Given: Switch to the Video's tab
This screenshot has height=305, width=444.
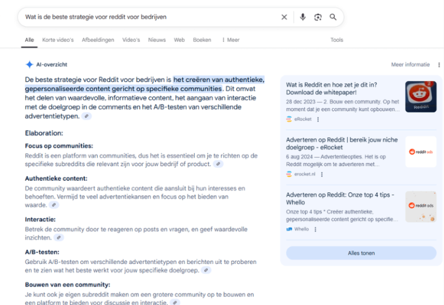Looking at the screenshot, I should (x=131, y=40).
